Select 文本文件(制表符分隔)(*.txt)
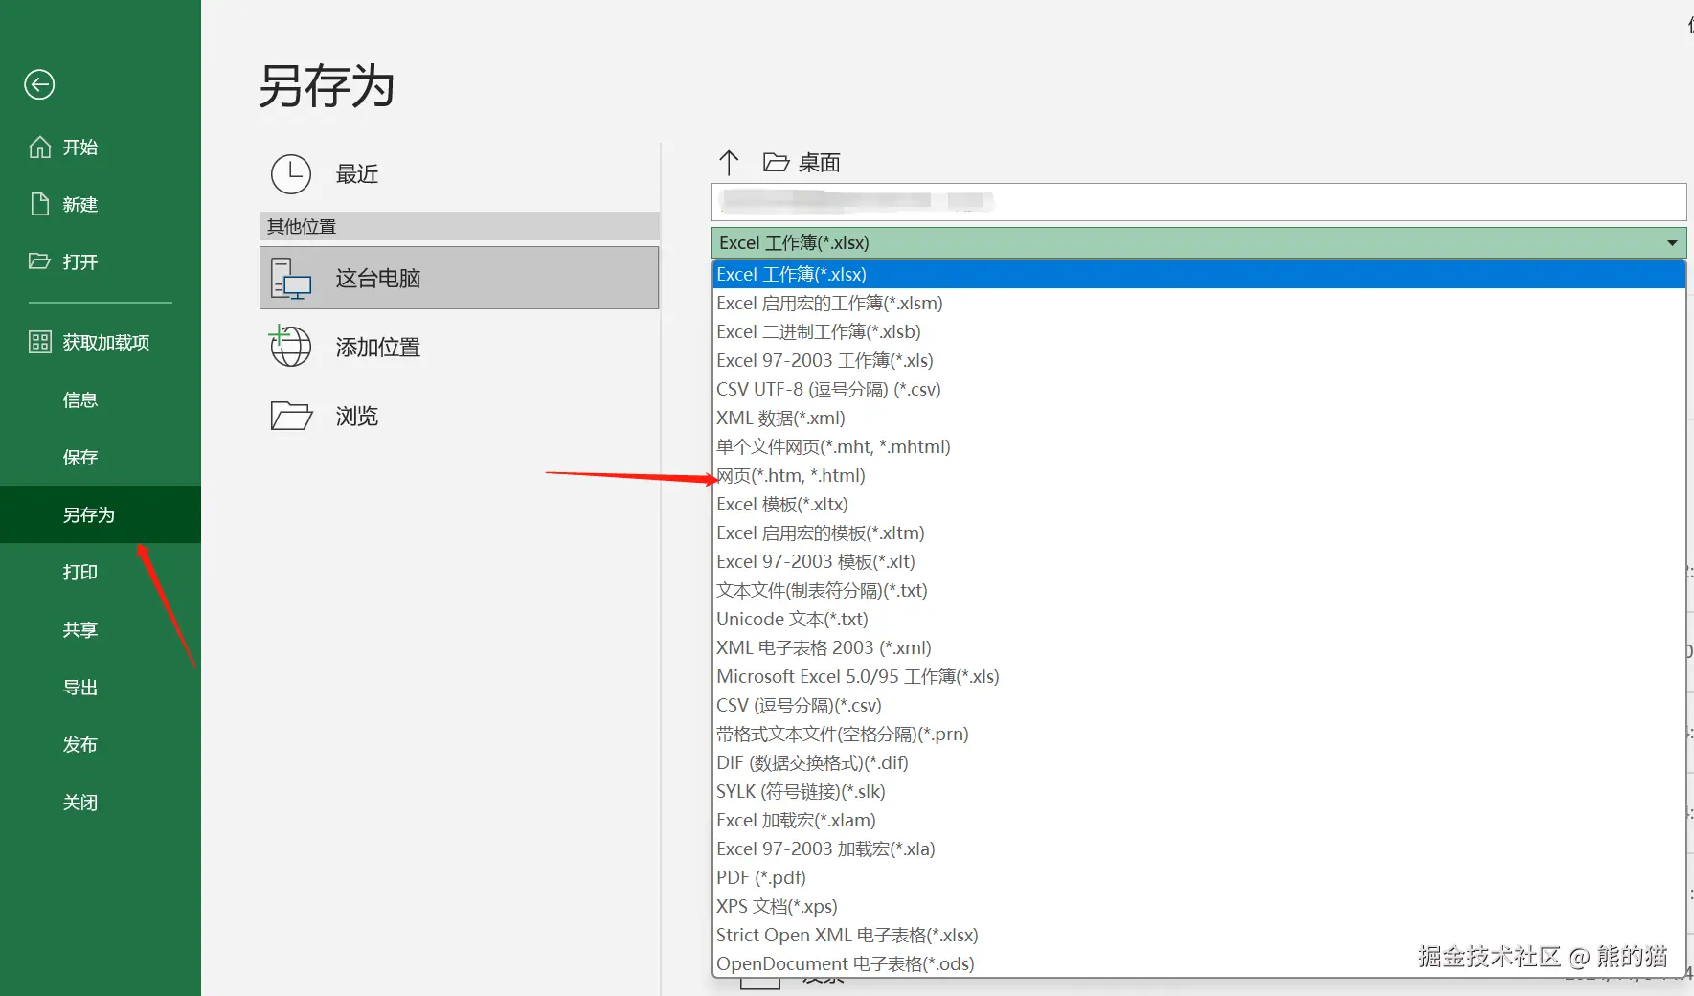This screenshot has width=1694, height=996. 1199,590
